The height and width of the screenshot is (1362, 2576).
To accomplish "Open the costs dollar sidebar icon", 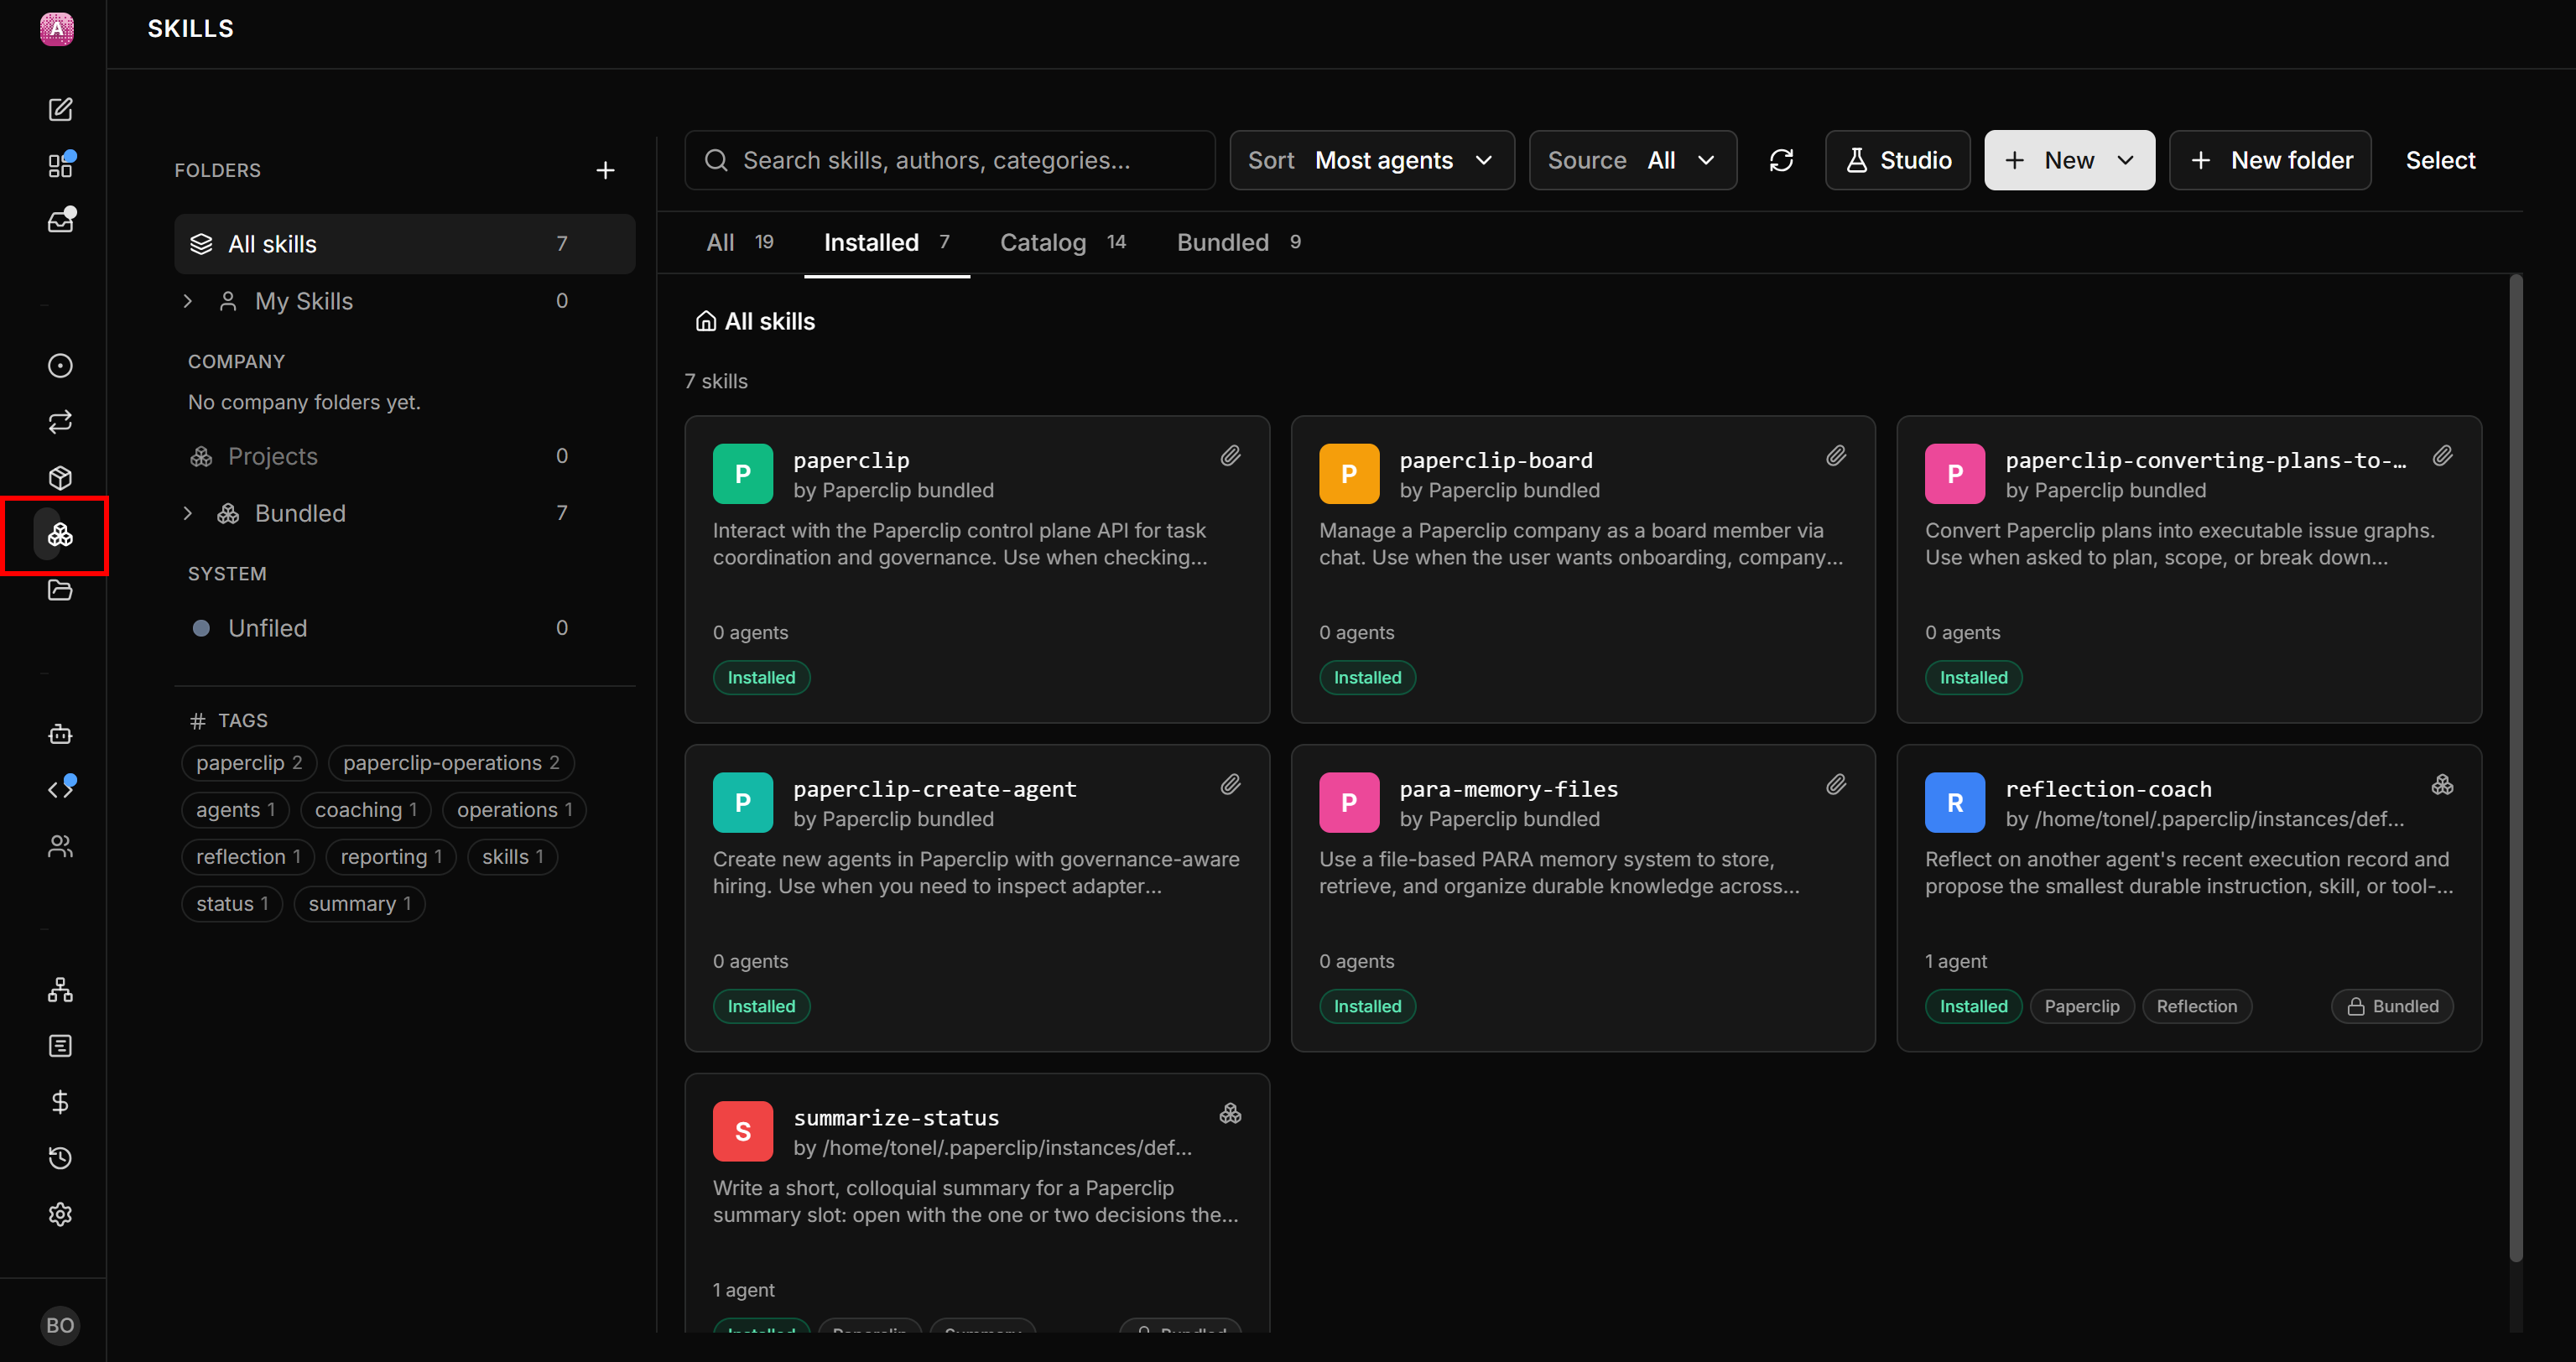I will coord(60,1102).
